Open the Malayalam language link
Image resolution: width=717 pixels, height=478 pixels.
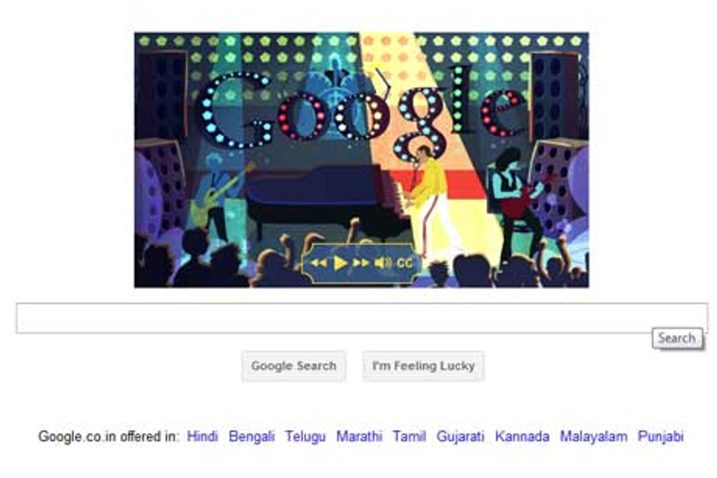(x=594, y=436)
